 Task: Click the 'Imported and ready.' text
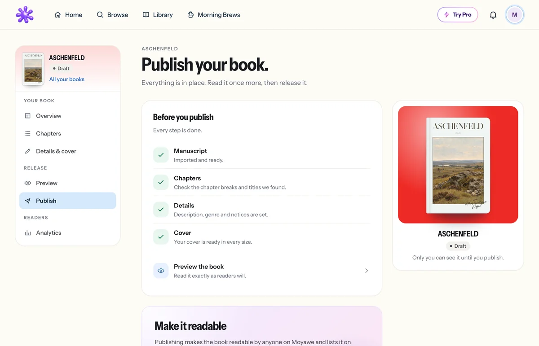point(199,160)
